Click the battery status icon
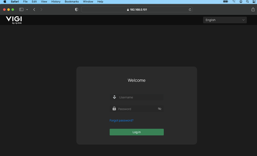This screenshot has width=257, height=156. pos(226,2)
